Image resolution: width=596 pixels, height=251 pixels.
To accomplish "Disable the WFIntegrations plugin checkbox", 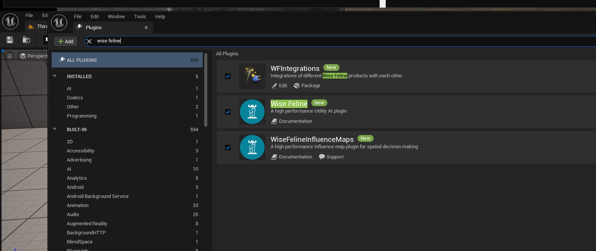I will (x=228, y=76).
